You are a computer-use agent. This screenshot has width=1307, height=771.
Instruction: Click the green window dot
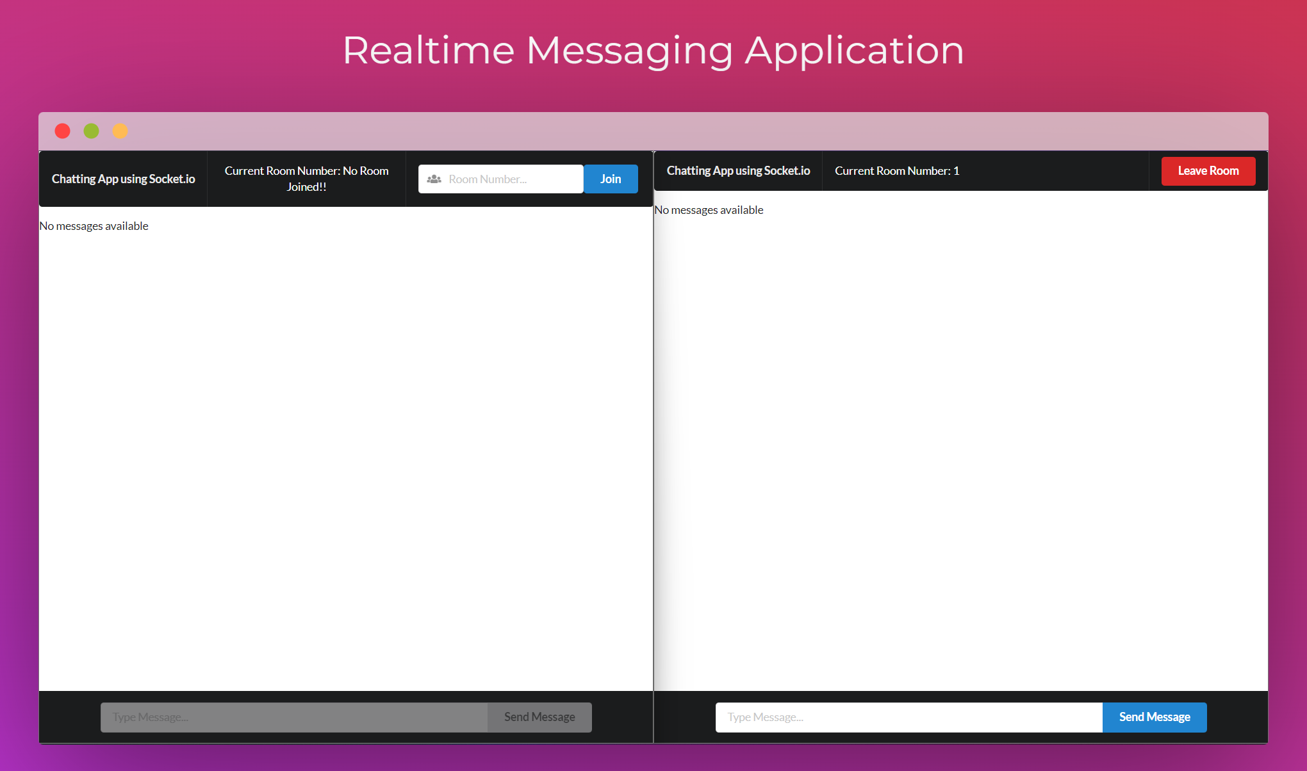[x=92, y=131]
